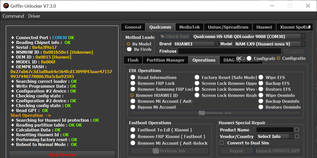317x158 pixels.
Task: Click the Firehose path input field
Action: [x=229, y=51]
